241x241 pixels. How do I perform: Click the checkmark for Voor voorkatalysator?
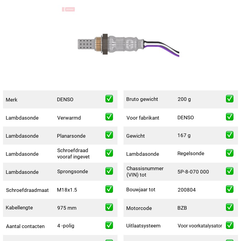(230, 225)
